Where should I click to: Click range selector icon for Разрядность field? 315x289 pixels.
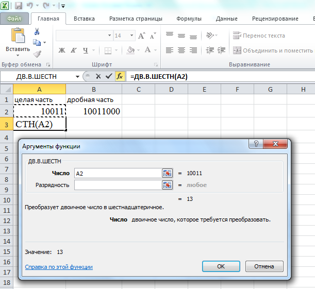tap(167, 185)
